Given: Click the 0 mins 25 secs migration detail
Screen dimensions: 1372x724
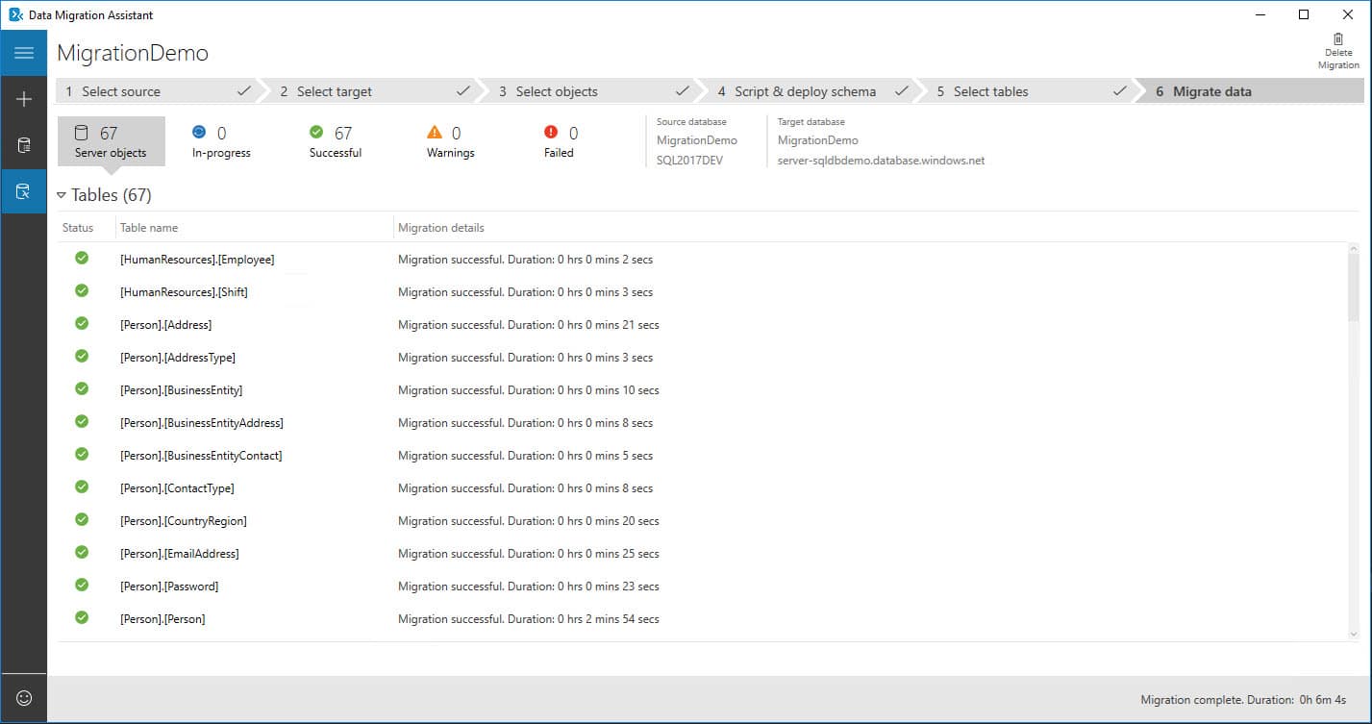Looking at the screenshot, I should click(529, 554).
